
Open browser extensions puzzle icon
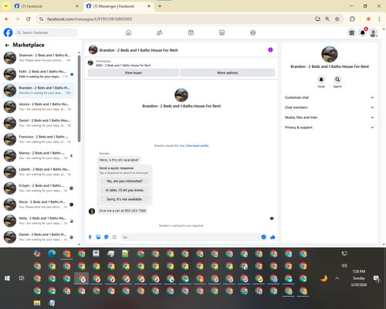(352, 19)
